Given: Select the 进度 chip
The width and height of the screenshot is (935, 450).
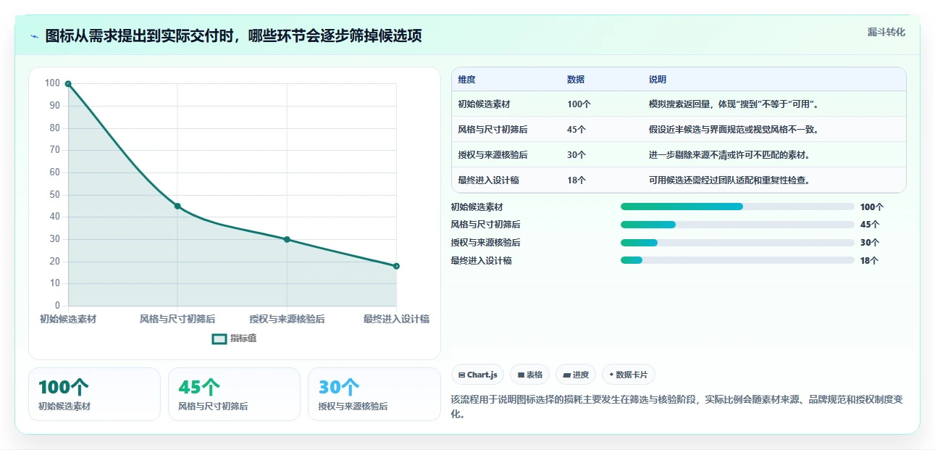Looking at the screenshot, I should (x=576, y=375).
